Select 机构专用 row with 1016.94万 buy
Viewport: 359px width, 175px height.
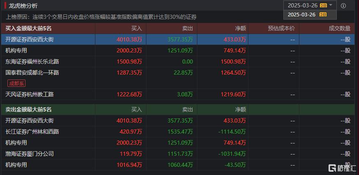pyautogui.click(x=178, y=164)
